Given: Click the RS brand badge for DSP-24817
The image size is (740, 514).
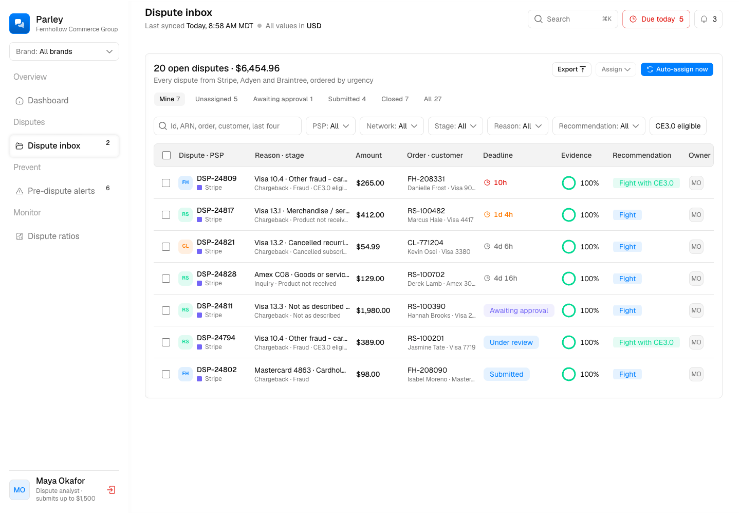Looking at the screenshot, I should (186, 214).
